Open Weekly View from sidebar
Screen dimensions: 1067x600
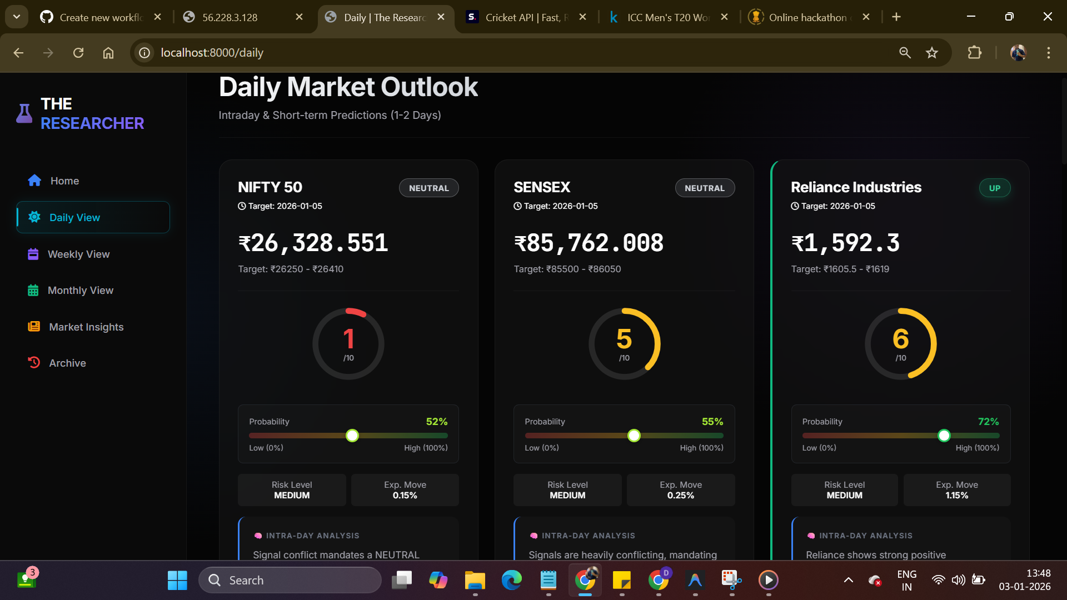[78, 254]
